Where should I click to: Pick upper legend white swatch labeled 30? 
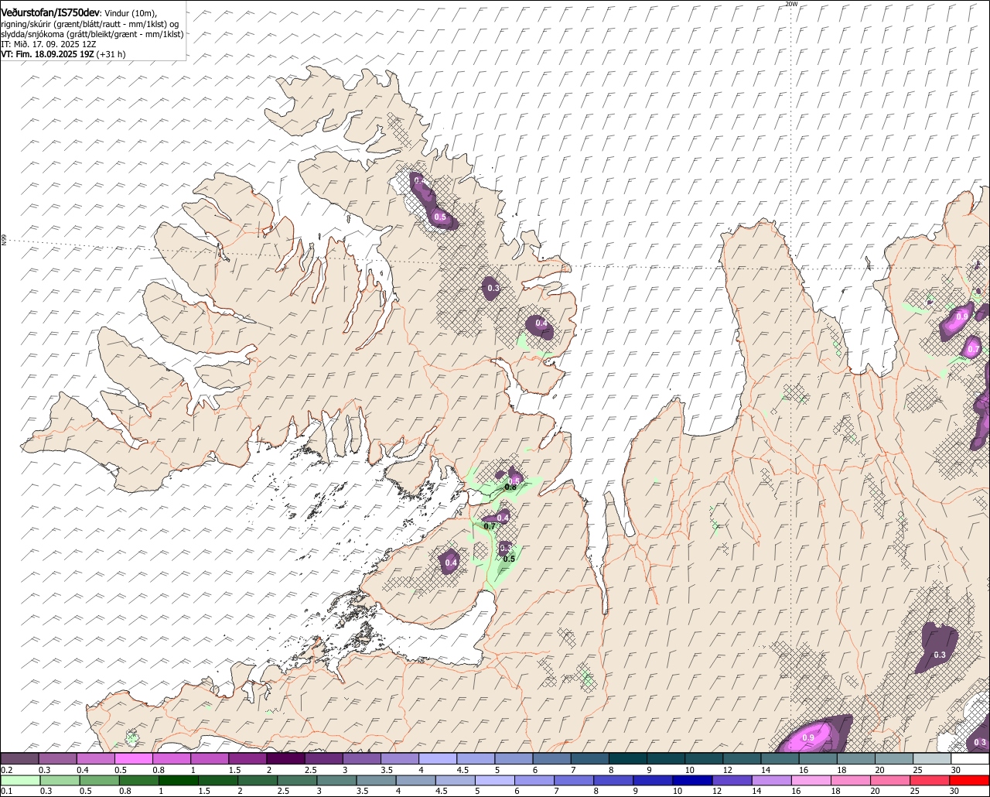(x=970, y=758)
